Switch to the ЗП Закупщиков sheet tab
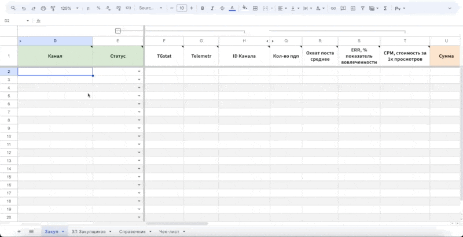This screenshot has width=463, height=237. coord(89,232)
